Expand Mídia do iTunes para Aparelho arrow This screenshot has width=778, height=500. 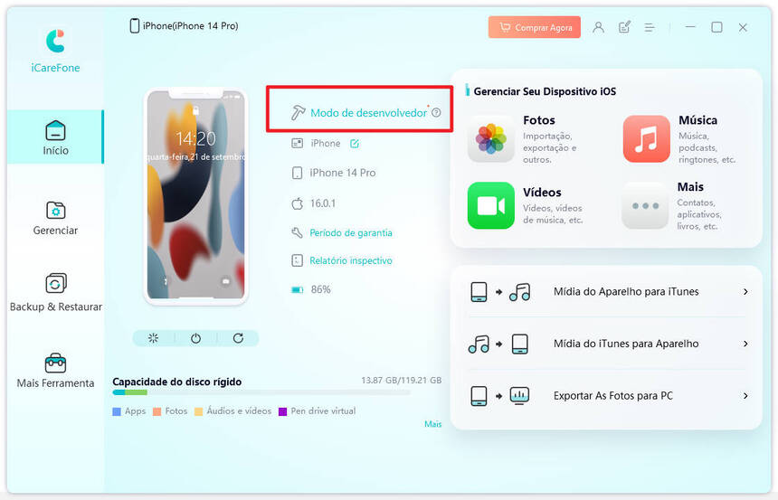745,344
